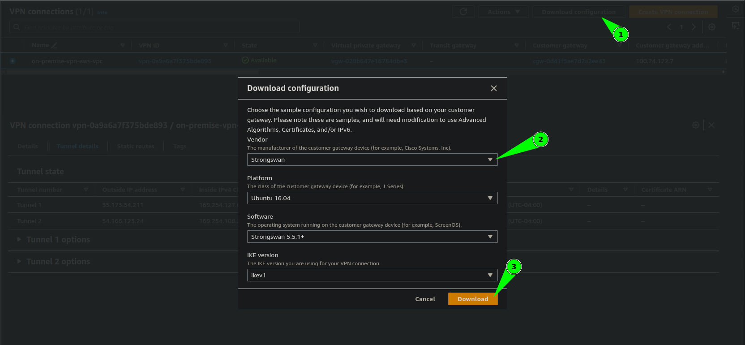This screenshot has width=745, height=345.
Task: Cancel the Download configuration dialog
Action: point(425,299)
